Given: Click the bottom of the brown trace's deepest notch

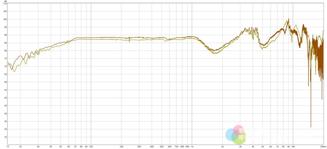Looking at the screenshot, I should coord(311,127).
